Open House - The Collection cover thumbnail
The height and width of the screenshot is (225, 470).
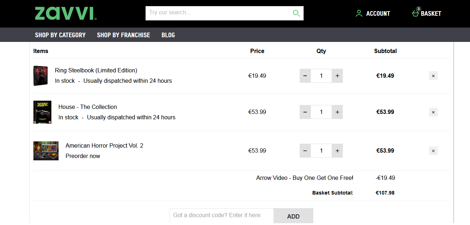[x=42, y=112]
